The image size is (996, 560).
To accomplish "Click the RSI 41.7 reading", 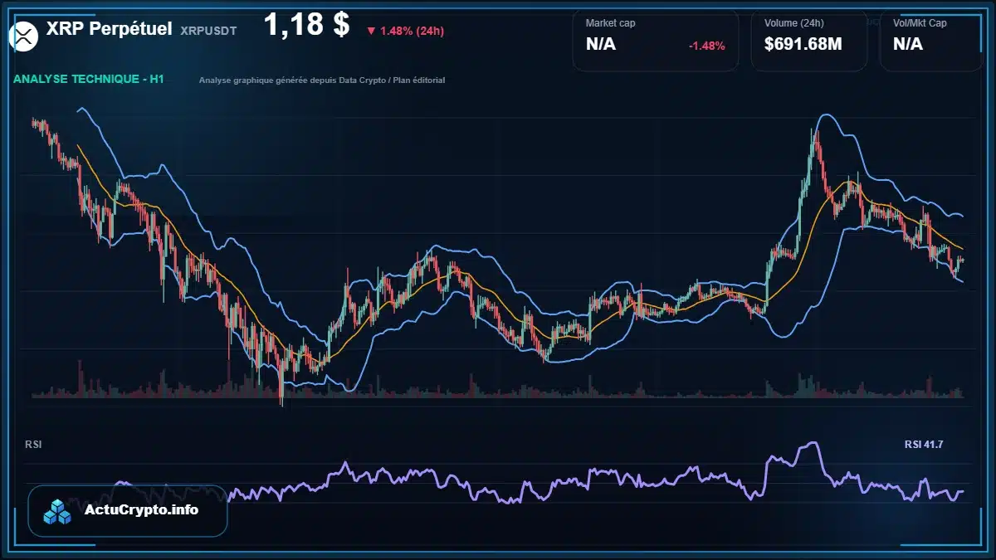I will (924, 446).
